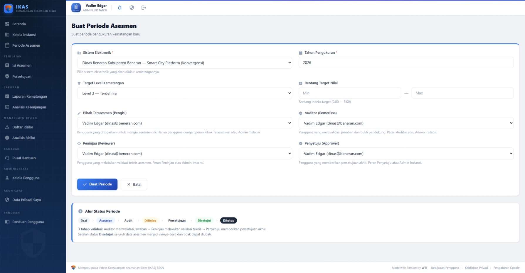Click the IKAS logo icon
This screenshot has height=273, width=525.
[x=9, y=8]
